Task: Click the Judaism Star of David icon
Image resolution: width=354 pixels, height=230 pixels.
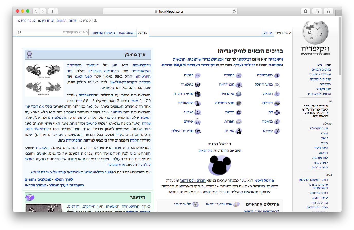Action: click(239, 112)
